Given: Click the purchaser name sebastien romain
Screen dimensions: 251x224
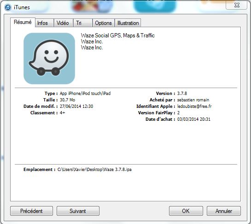Looking at the screenshot, I should (193, 100).
